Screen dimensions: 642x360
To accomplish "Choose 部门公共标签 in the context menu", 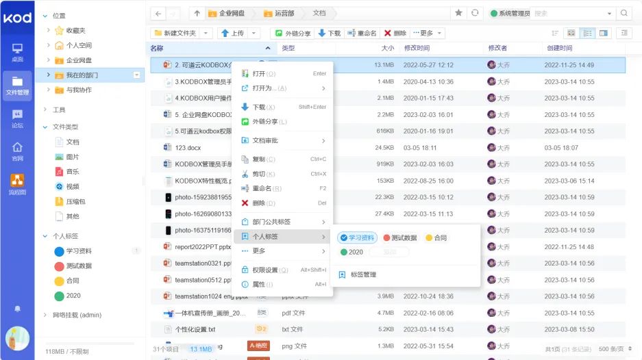I will [x=283, y=222].
